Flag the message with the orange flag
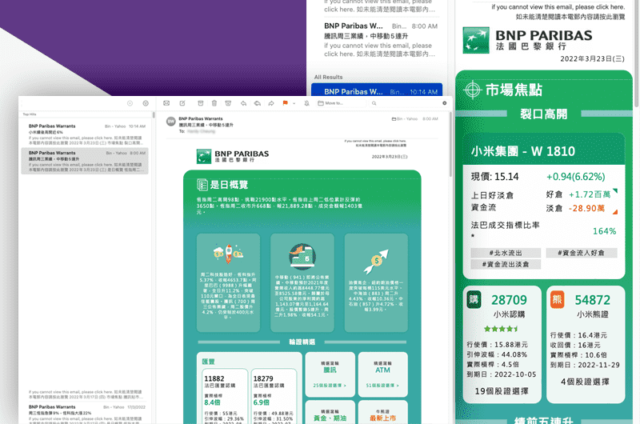The width and height of the screenshot is (640, 424). (x=286, y=103)
